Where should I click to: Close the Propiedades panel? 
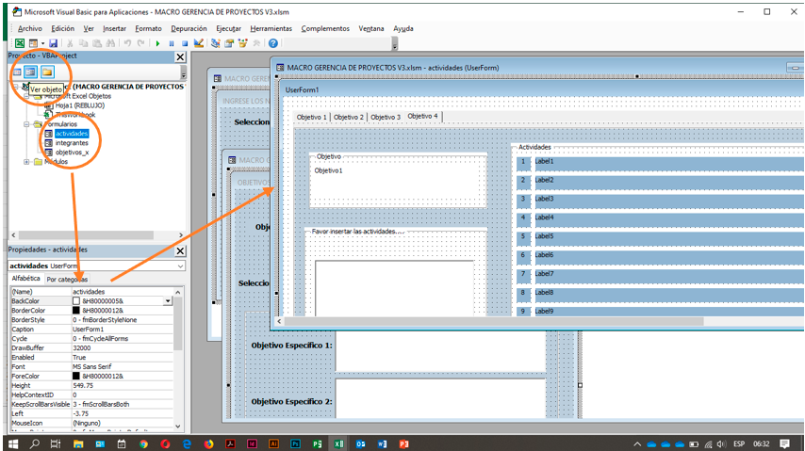click(180, 250)
